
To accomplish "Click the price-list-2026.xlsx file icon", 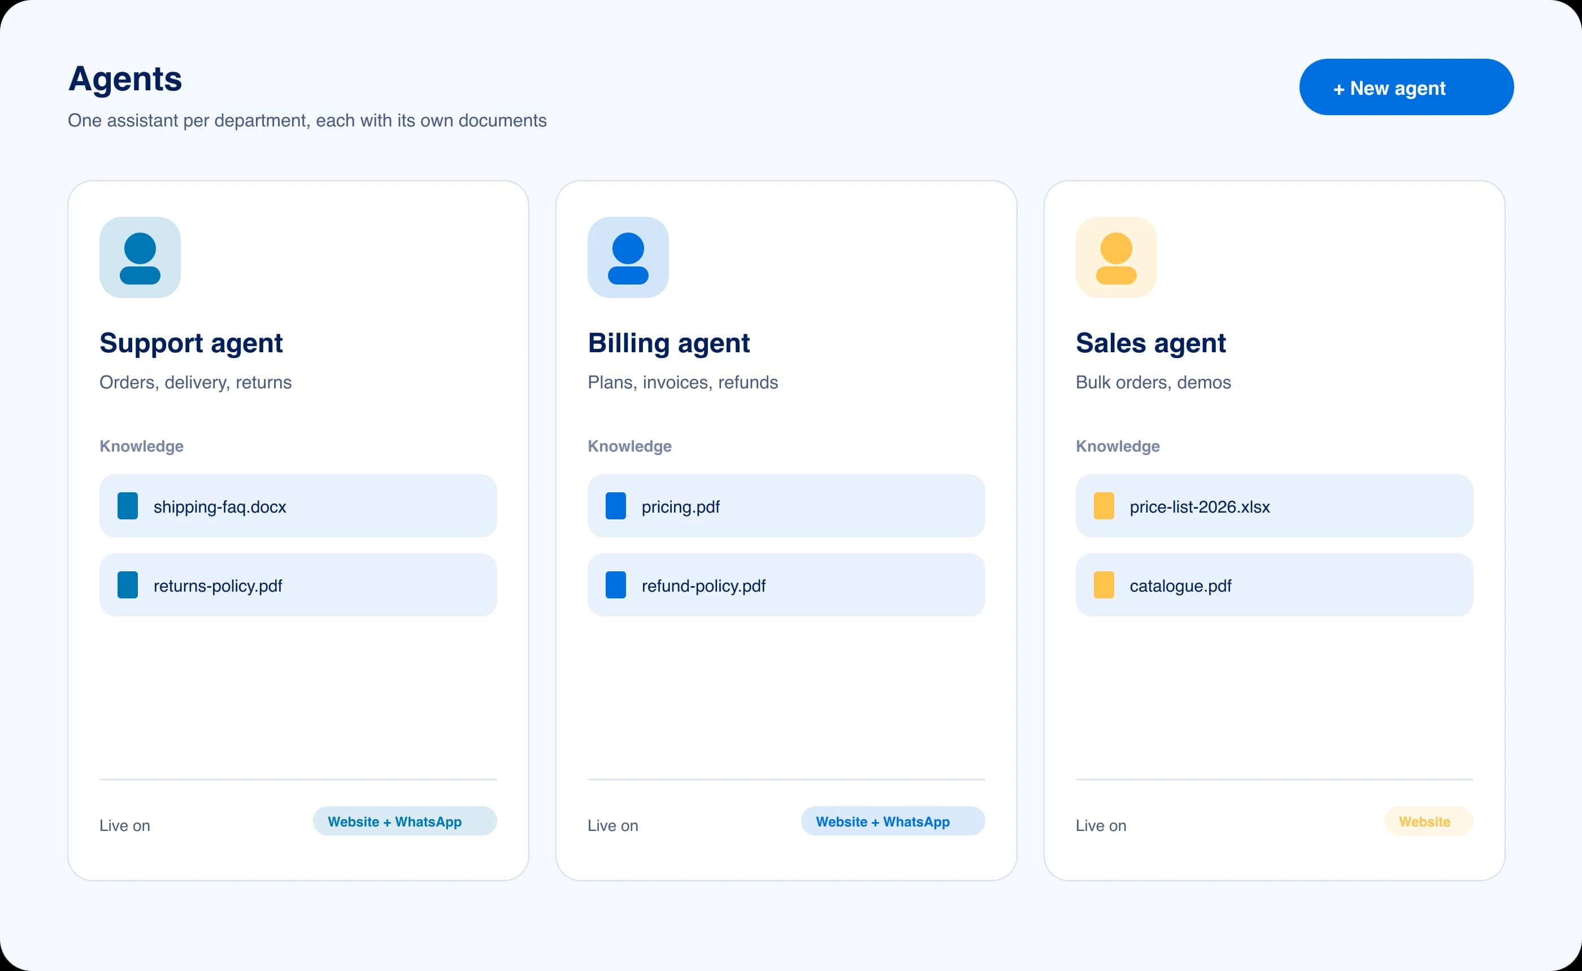I will coord(1104,506).
